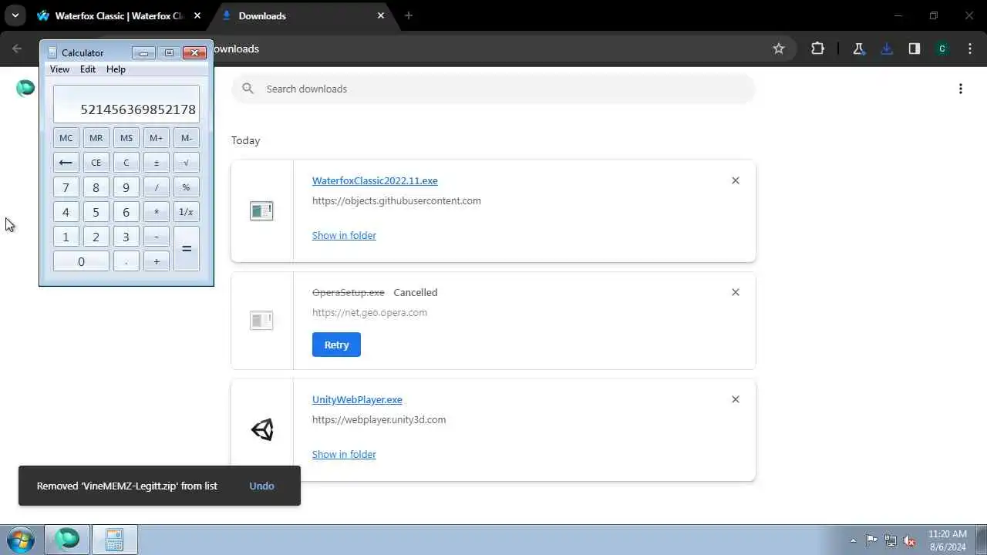Open WaterfoxClassic2022.11.exe file link
This screenshot has height=555, width=987.
375,180
